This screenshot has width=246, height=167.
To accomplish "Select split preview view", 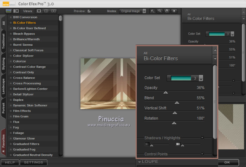I will pyautogui.click(x=46, y=11).
